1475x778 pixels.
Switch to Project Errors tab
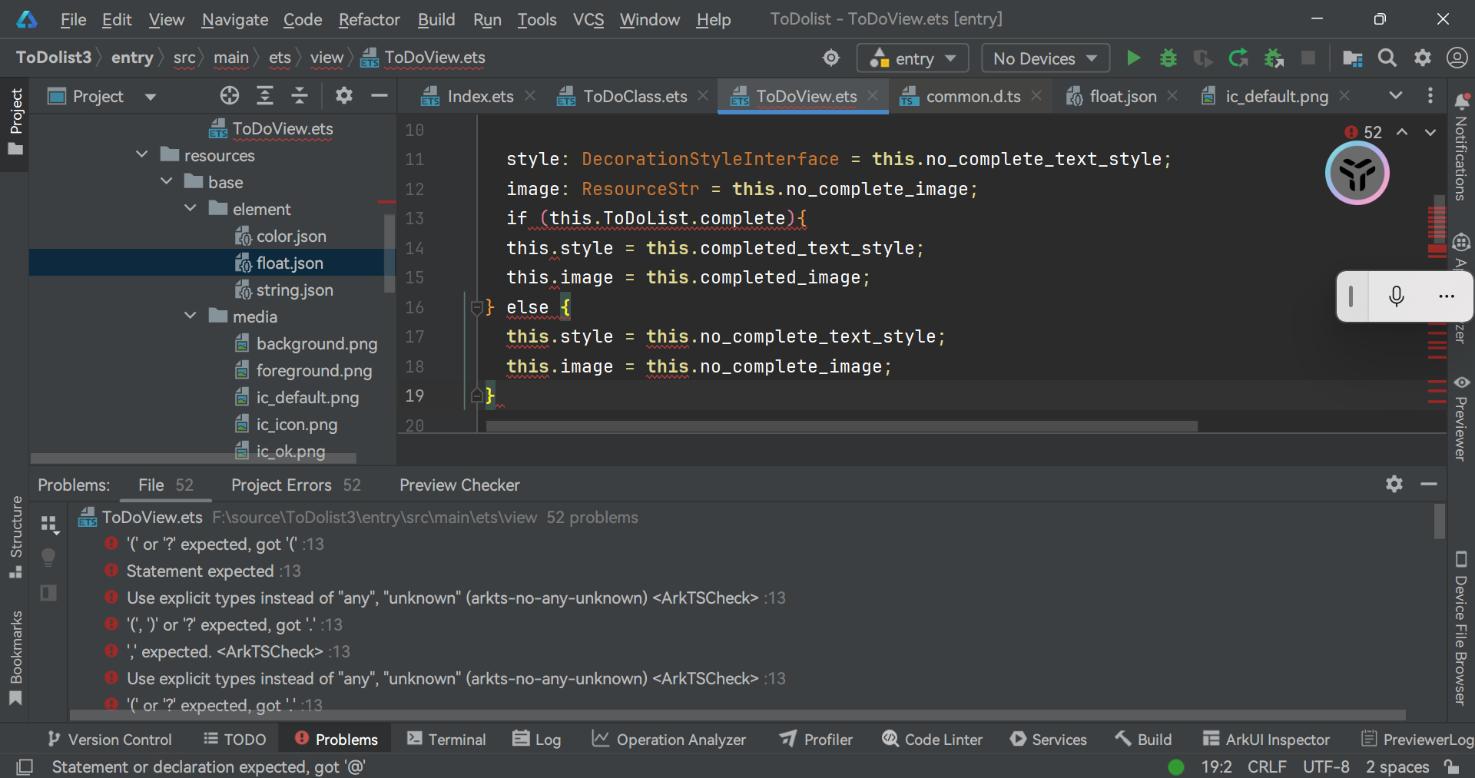(296, 485)
